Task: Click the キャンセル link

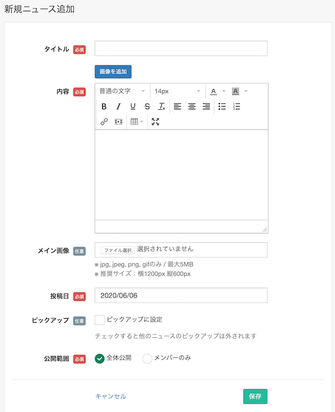Action: [111, 396]
